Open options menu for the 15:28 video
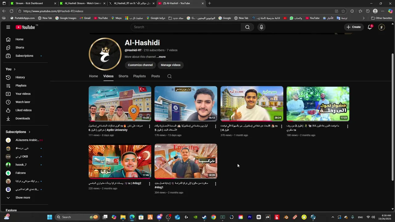395x222 pixels. click(x=150, y=126)
